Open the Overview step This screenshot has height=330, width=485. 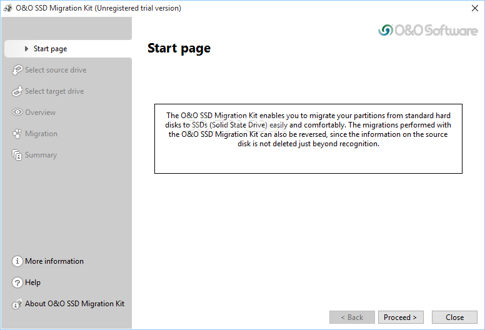pyautogui.click(x=41, y=112)
